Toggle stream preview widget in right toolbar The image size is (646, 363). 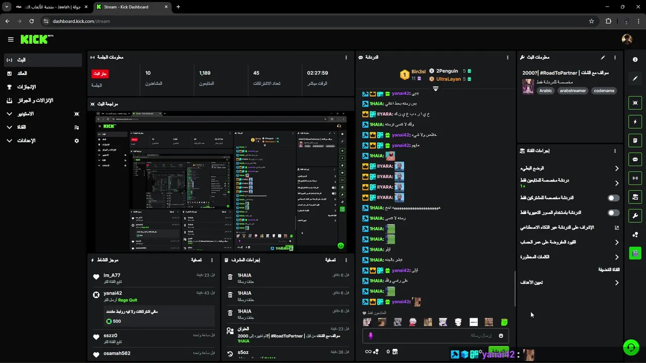pos(635,103)
